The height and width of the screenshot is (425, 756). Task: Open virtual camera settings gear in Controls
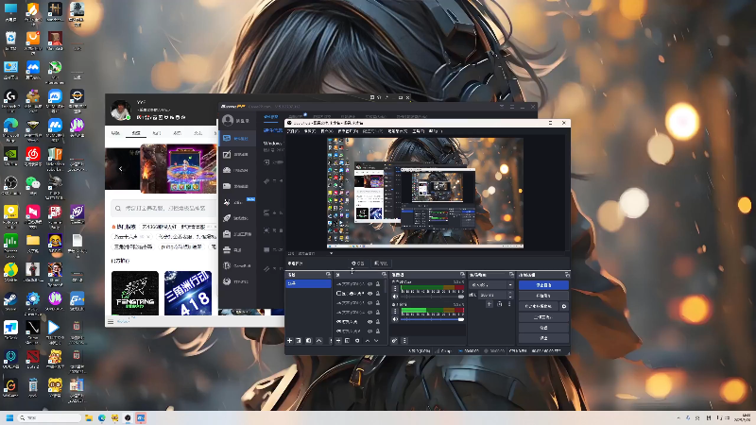[564, 306]
